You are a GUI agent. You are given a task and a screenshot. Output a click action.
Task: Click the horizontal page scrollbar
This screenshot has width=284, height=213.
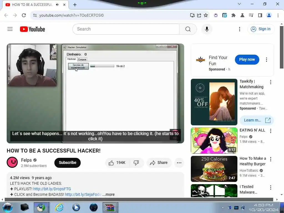click(139, 199)
